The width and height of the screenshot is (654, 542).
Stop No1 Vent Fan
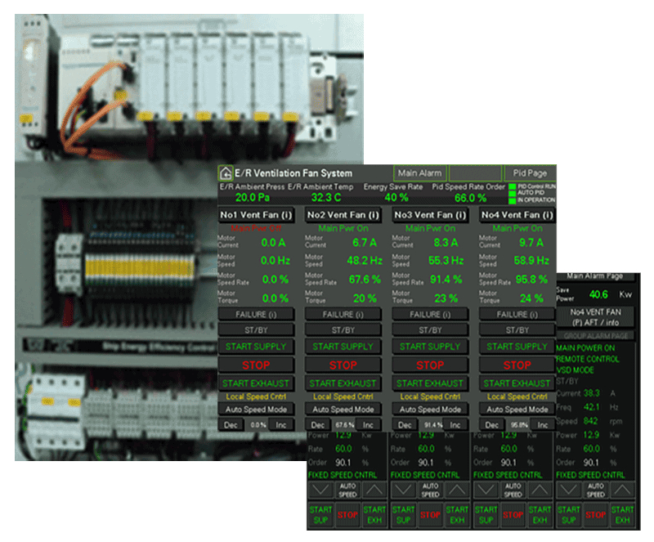coord(256,365)
